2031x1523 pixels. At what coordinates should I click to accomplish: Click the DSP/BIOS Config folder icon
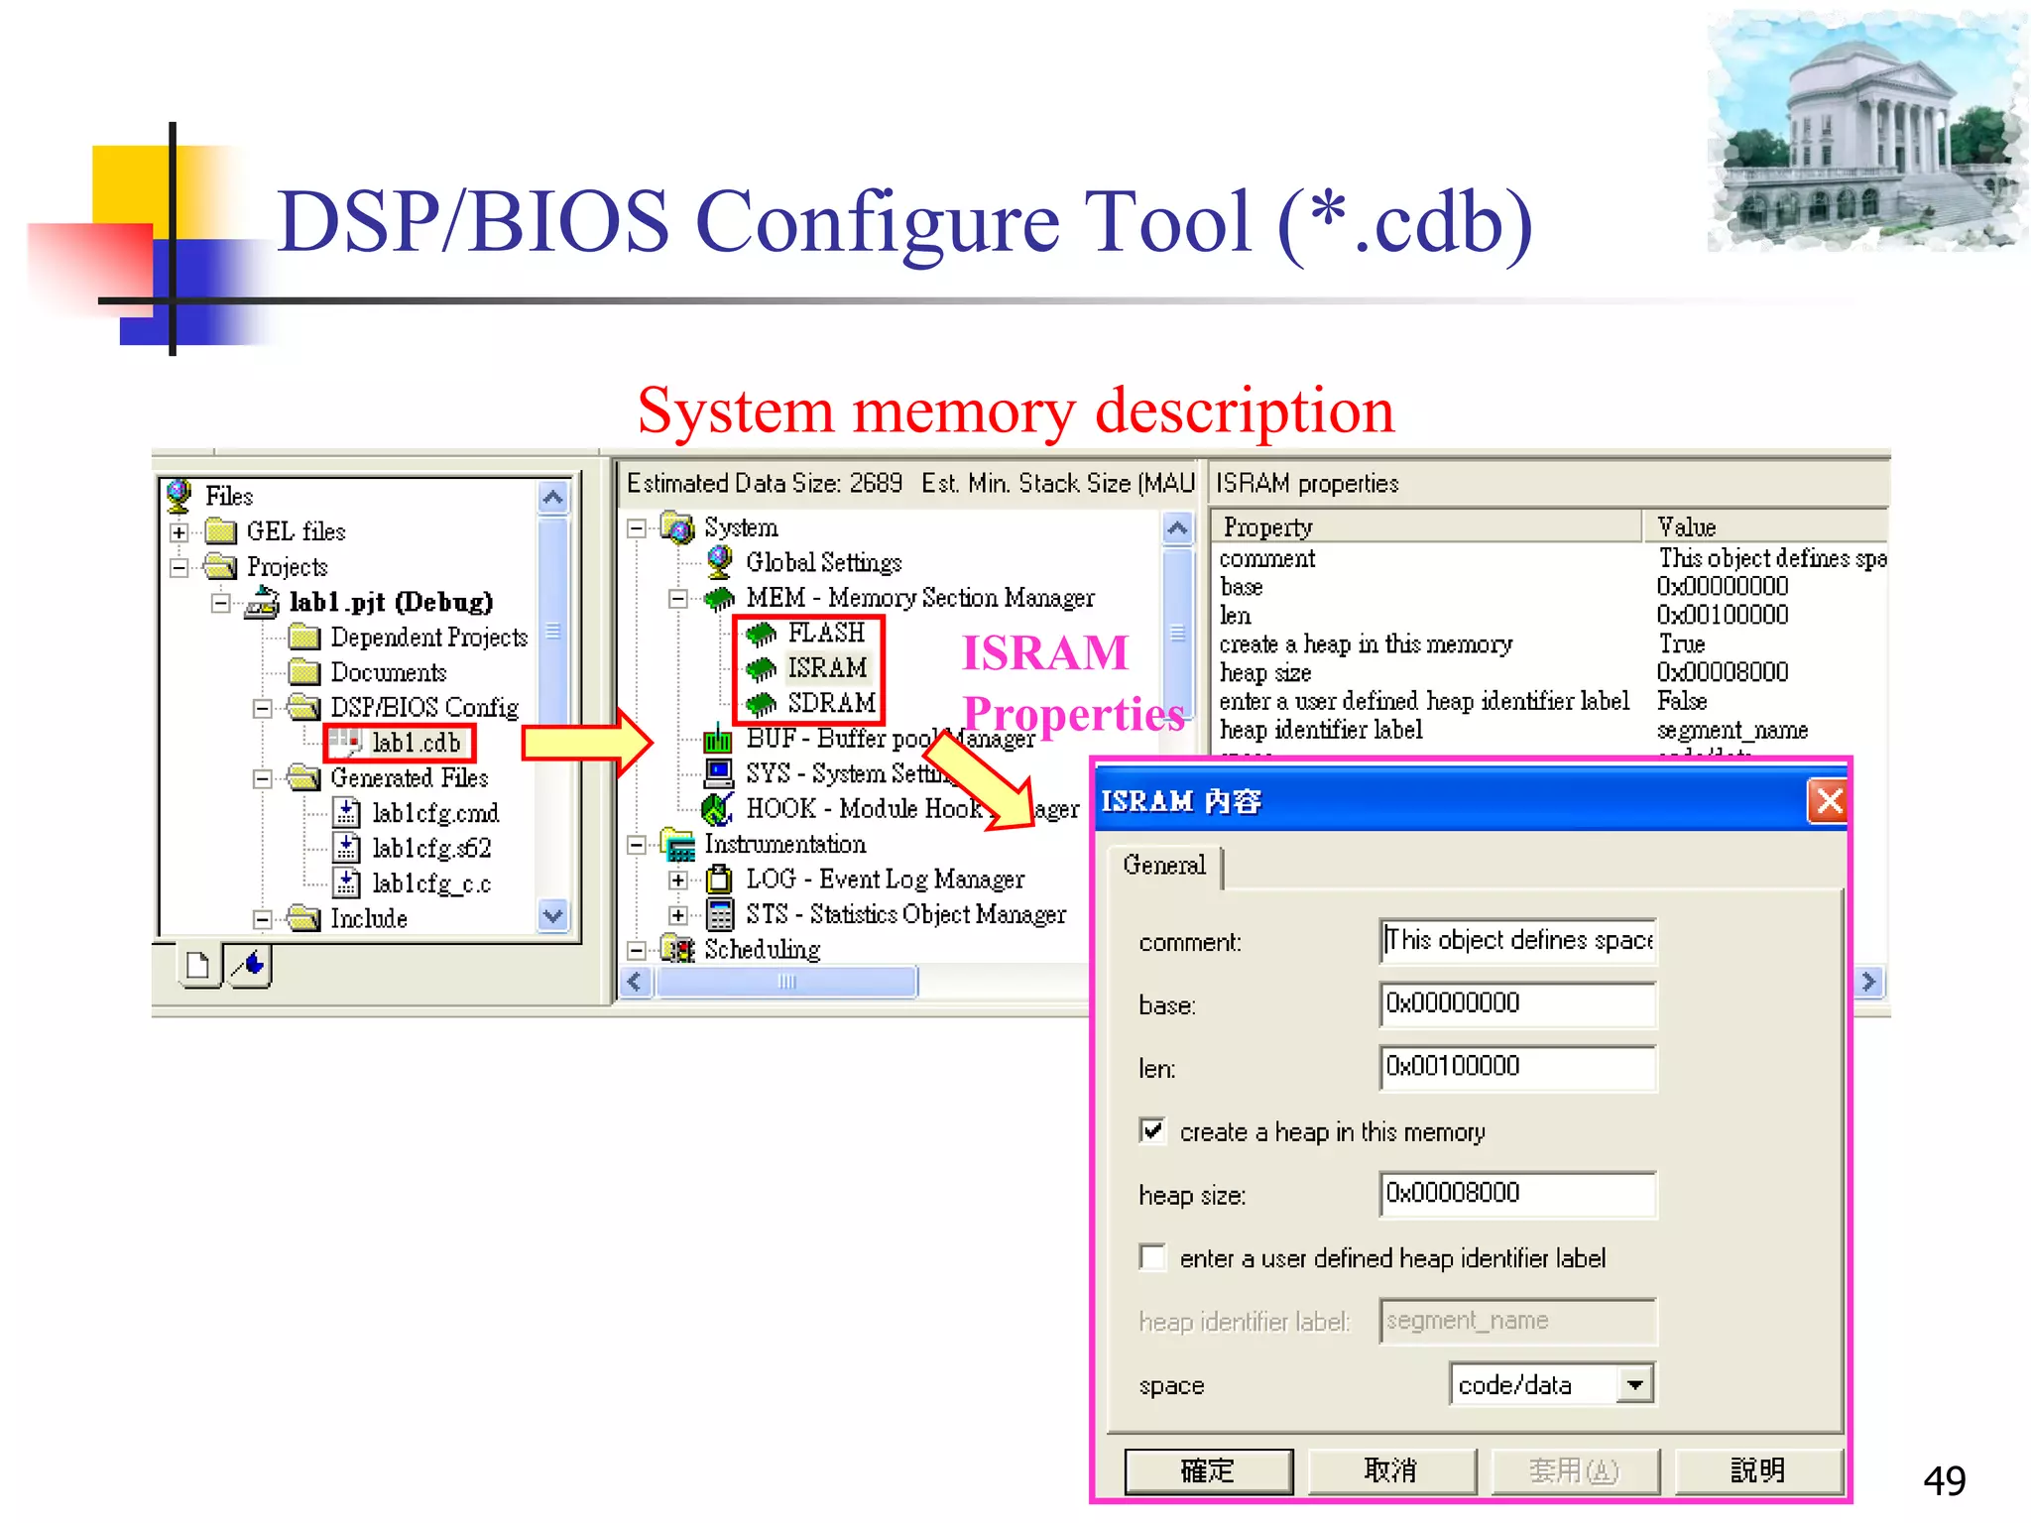pyautogui.click(x=304, y=707)
